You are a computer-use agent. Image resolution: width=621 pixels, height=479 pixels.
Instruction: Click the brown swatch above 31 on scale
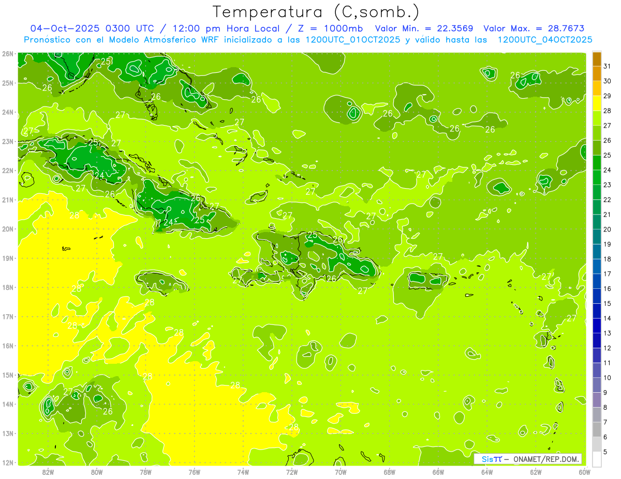click(597, 58)
